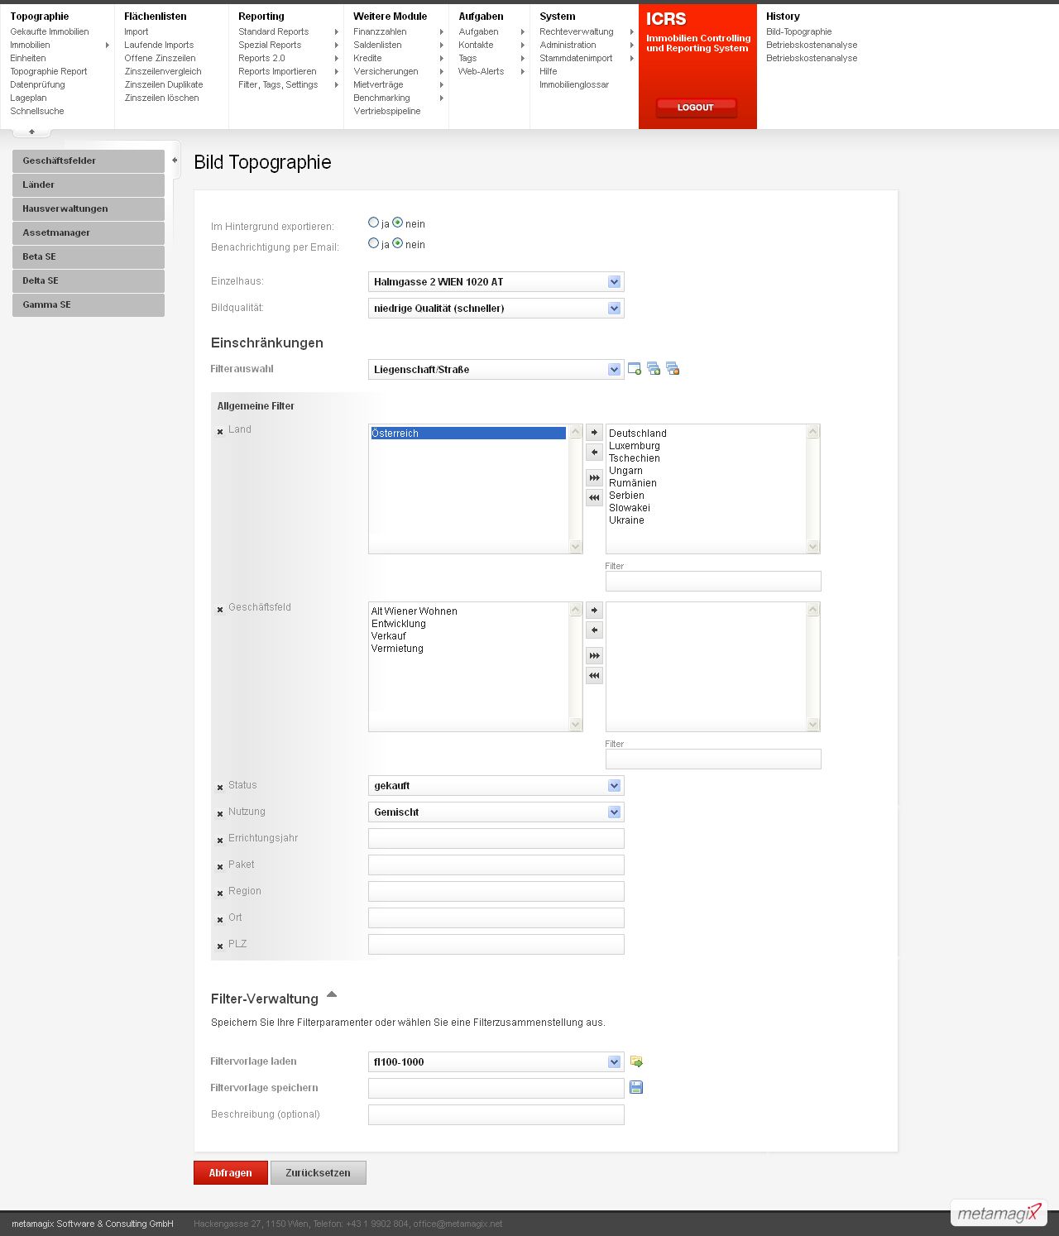
Task: Open the Einzelhaus dropdown showing Halmgasse 2 WIEN
Action: click(x=496, y=282)
